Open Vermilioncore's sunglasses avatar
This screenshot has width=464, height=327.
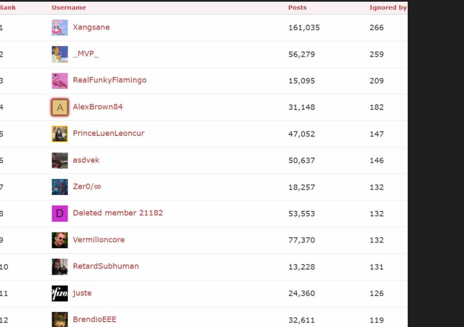pyautogui.click(x=59, y=240)
